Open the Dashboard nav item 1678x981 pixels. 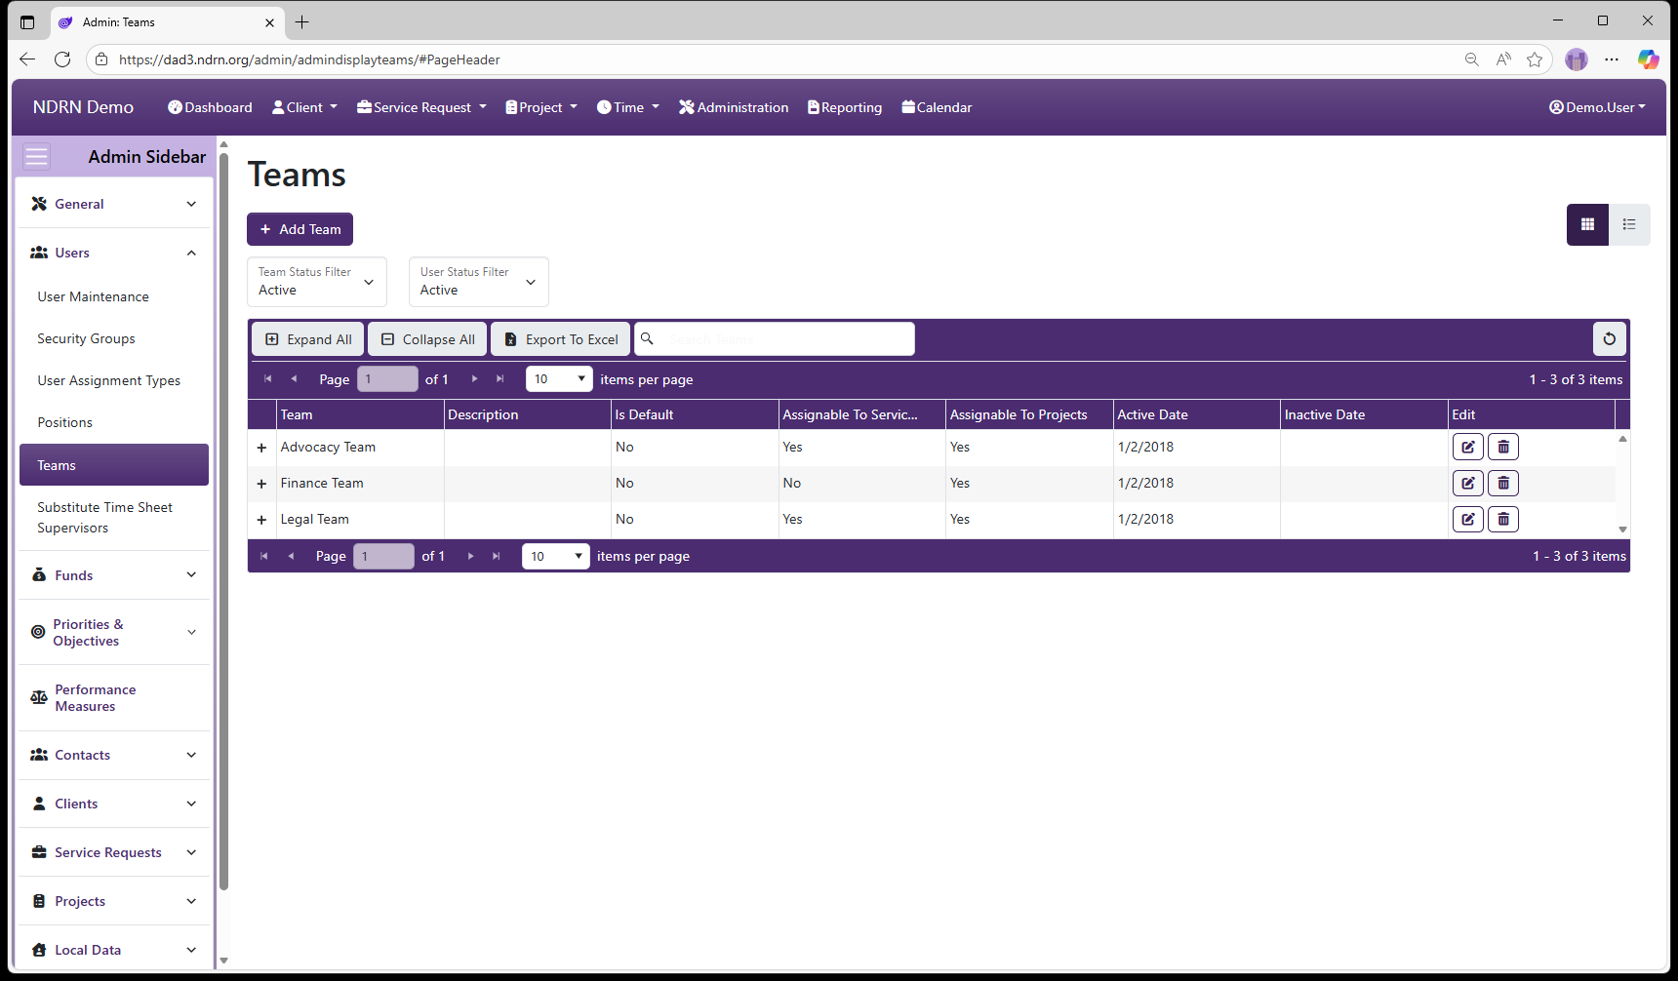(x=210, y=107)
